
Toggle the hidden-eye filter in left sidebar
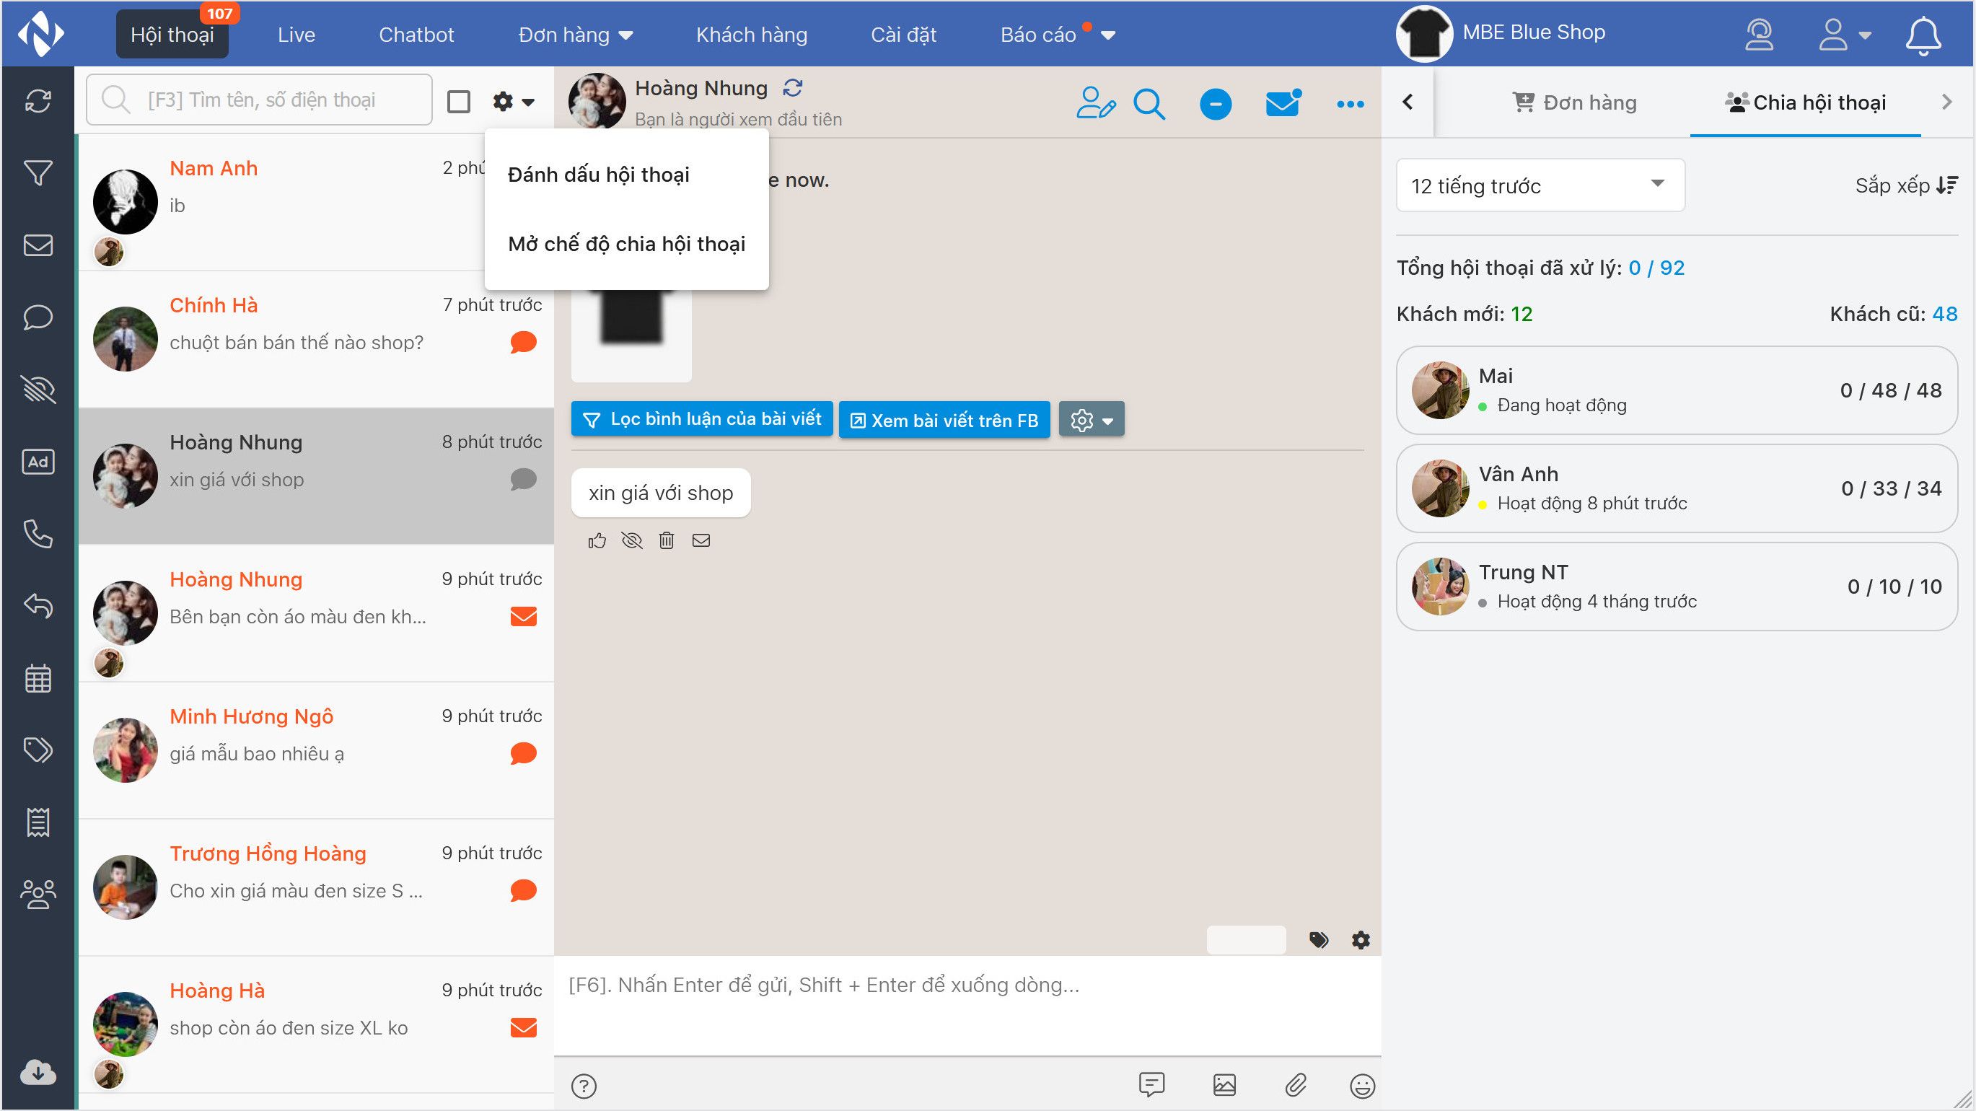(38, 389)
